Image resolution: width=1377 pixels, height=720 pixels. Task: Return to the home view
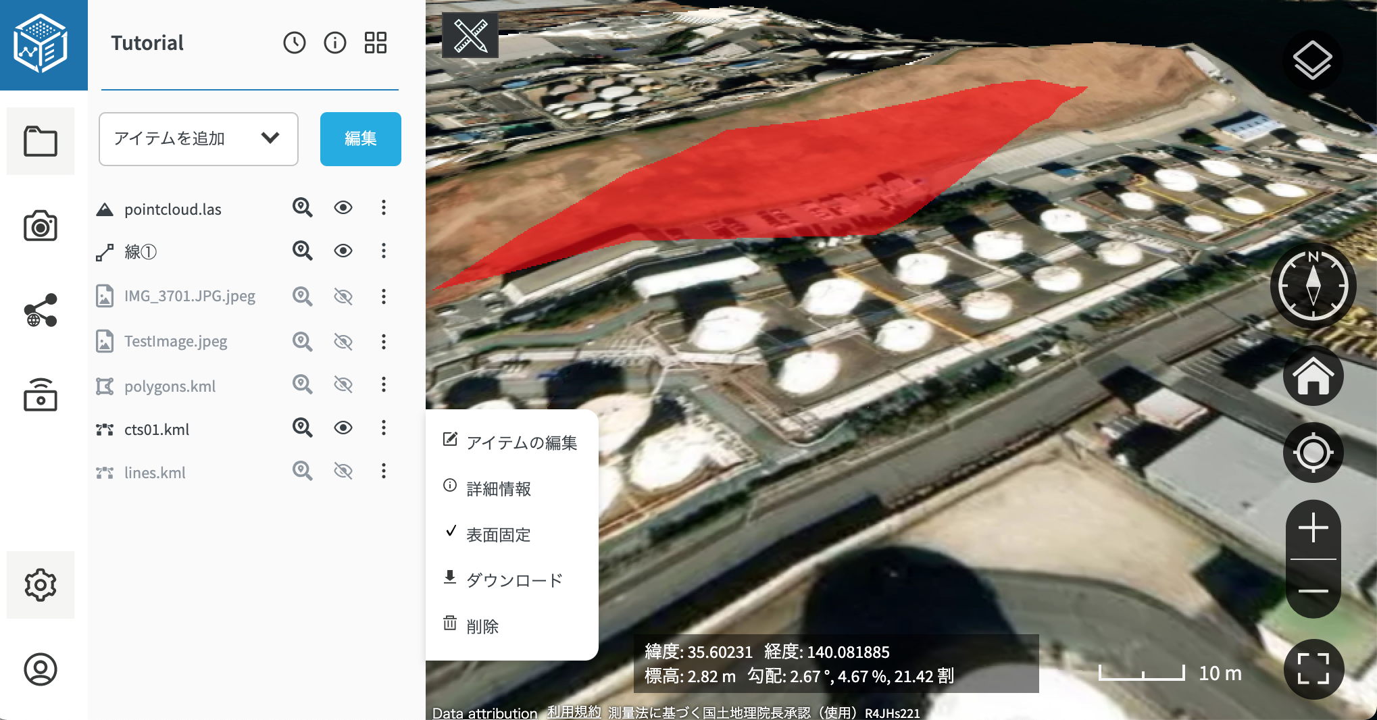(x=1311, y=376)
